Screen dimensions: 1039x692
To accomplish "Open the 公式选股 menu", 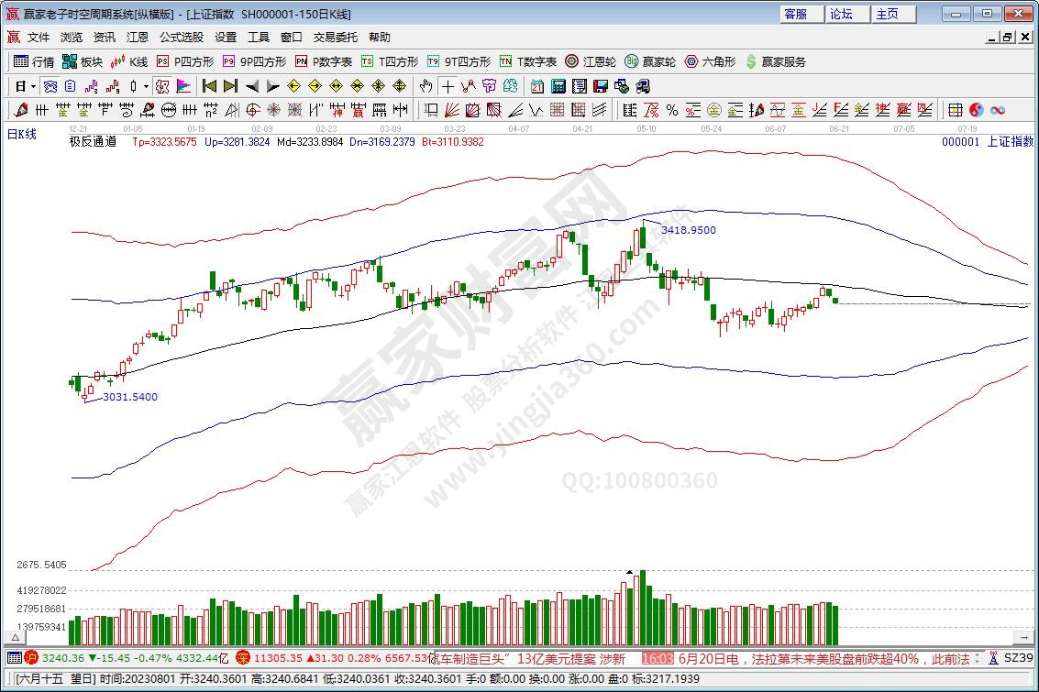I will [182, 38].
